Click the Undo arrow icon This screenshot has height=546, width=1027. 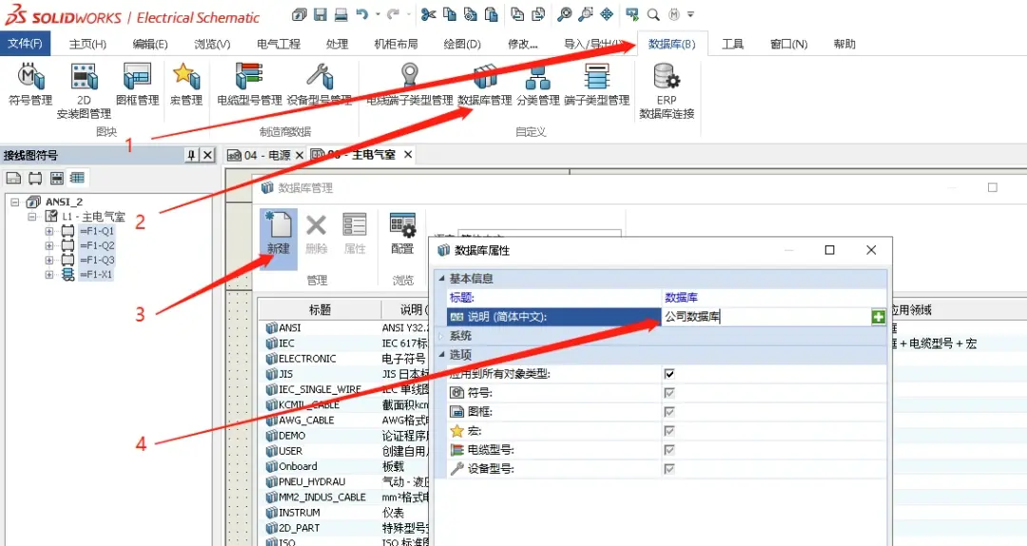[362, 13]
